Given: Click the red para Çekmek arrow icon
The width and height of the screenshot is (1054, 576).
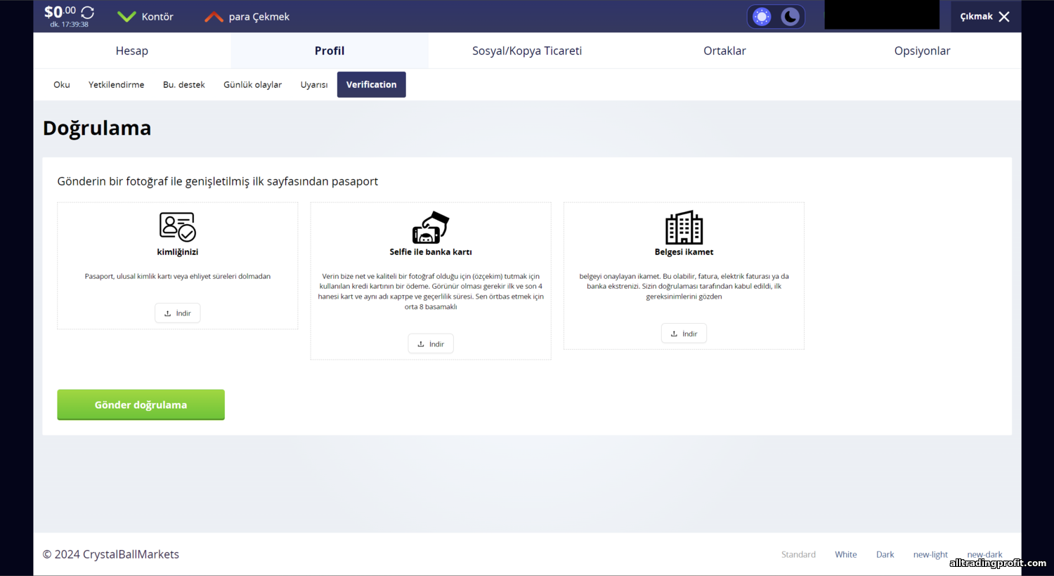Looking at the screenshot, I should pyautogui.click(x=214, y=17).
